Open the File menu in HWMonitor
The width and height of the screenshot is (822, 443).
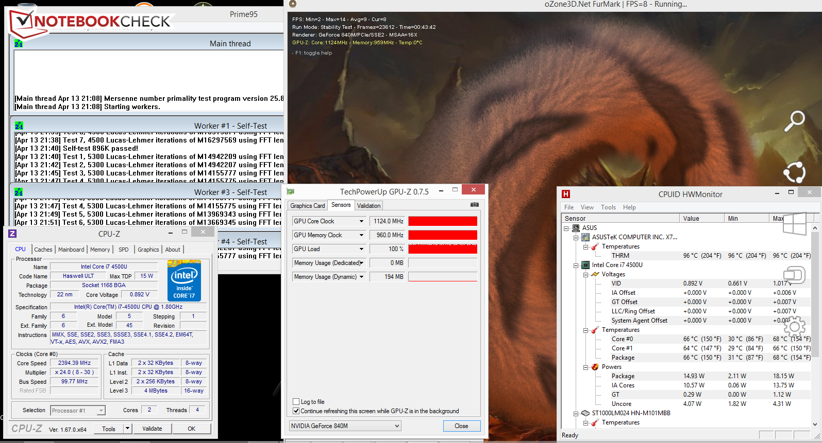(569, 207)
